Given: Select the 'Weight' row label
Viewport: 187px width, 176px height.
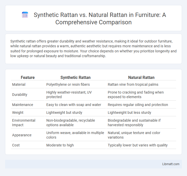Looking at the screenshot, I should click(x=18, y=113).
